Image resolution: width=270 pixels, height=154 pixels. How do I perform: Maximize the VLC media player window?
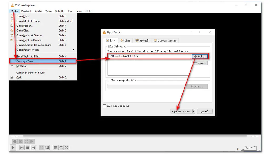point(246,5)
